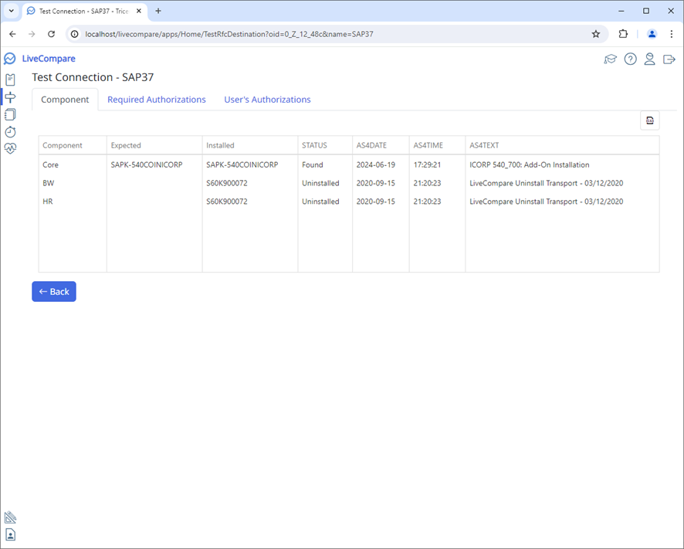Click the signpost icon in the left sidebar

tap(10, 97)
